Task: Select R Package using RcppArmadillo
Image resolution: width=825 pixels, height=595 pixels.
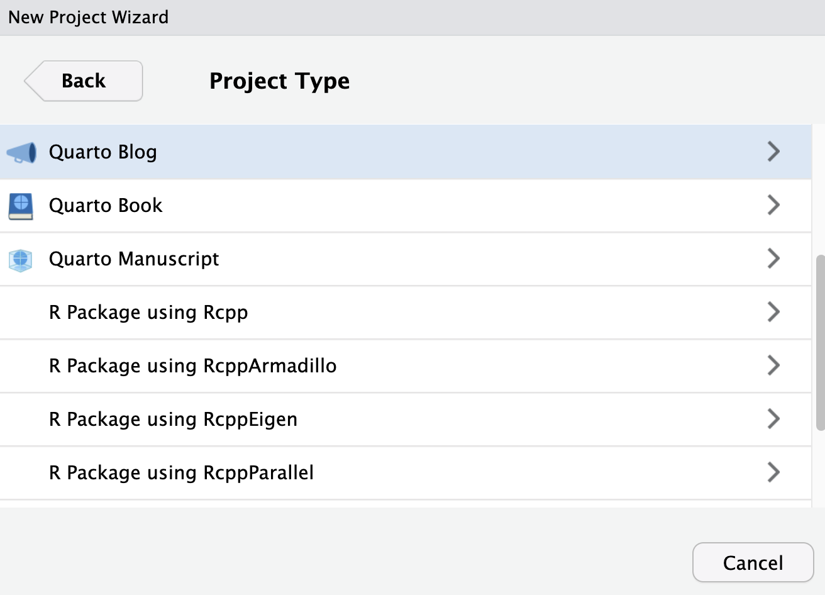Action: point(192,366)
